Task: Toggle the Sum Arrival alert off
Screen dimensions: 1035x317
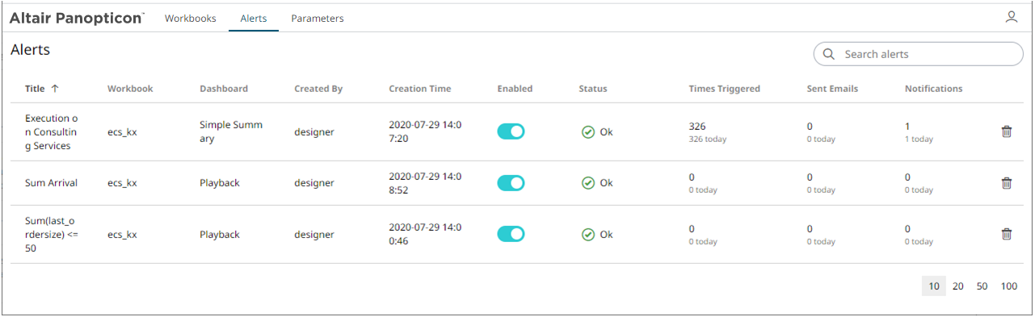Action: pyautogui.click(x=511, y=183)
